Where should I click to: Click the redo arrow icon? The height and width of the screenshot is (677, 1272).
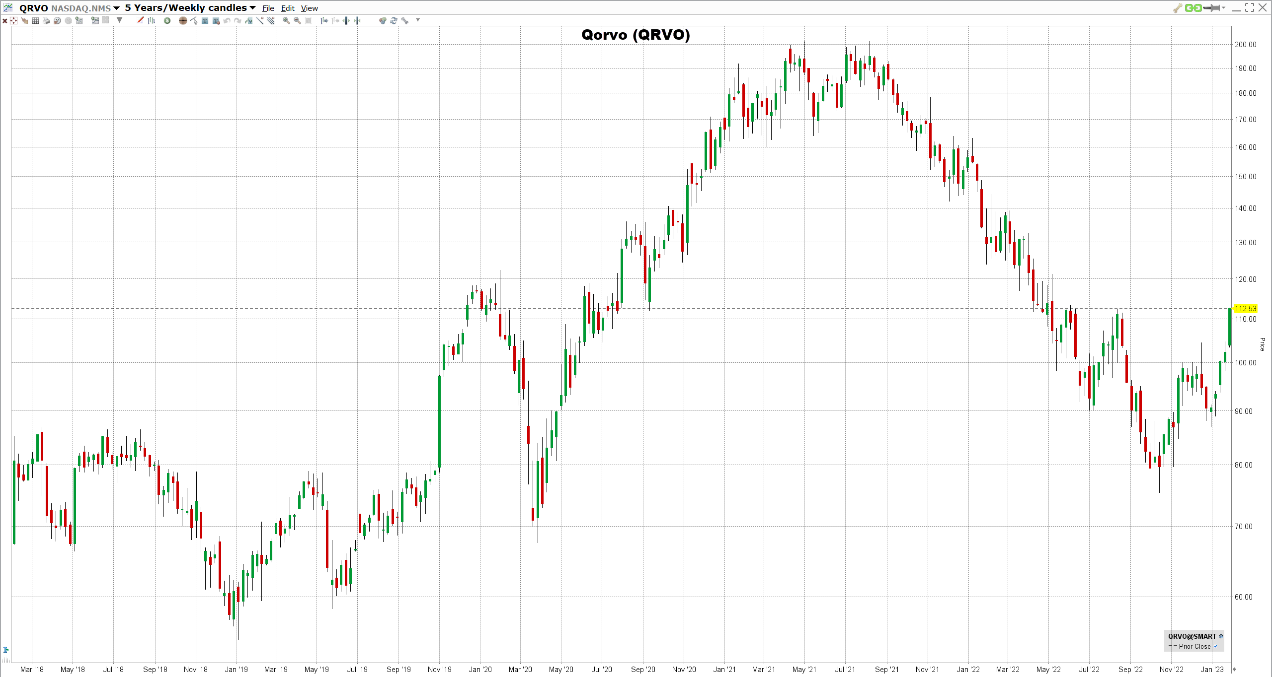click(238, 21)
